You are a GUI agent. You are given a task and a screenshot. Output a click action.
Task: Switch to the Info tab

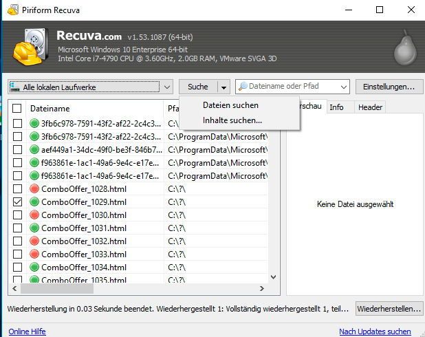pyautogui.click(x=336, y=107)
